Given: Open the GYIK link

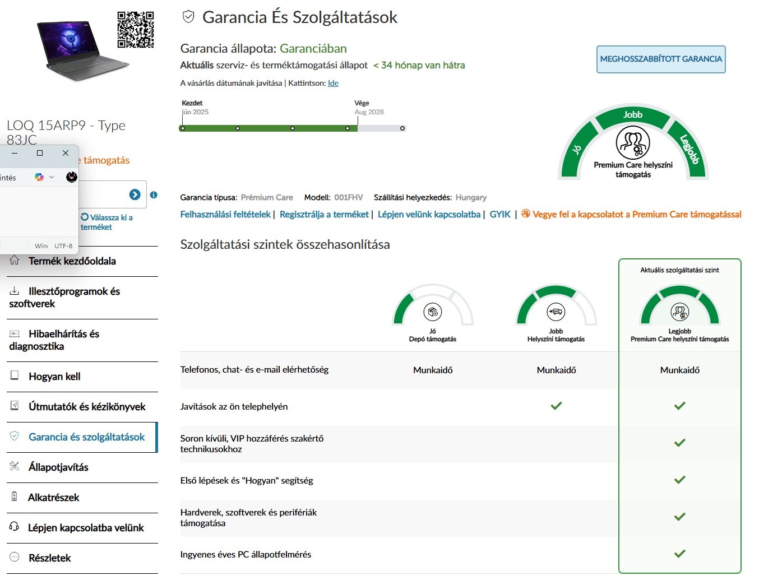Looking at the screenshot, I should tap(500, 215).
